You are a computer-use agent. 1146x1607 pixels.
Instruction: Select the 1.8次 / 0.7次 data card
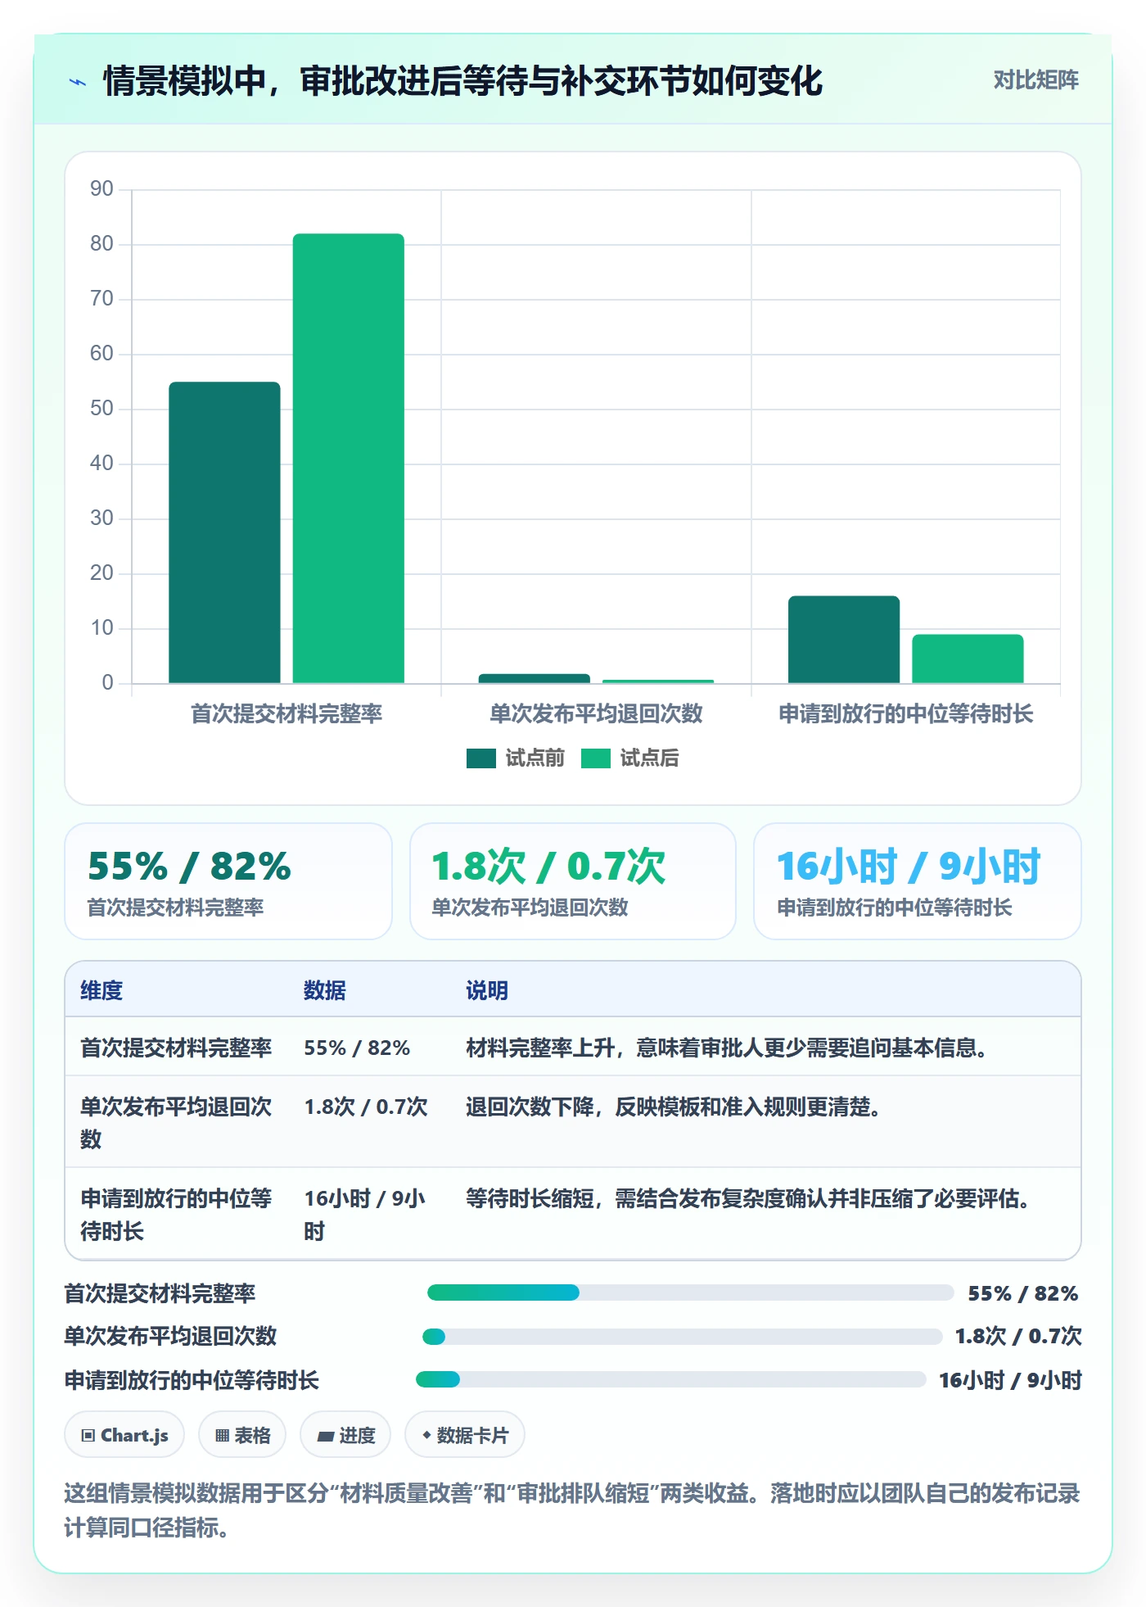click(573, 881)
